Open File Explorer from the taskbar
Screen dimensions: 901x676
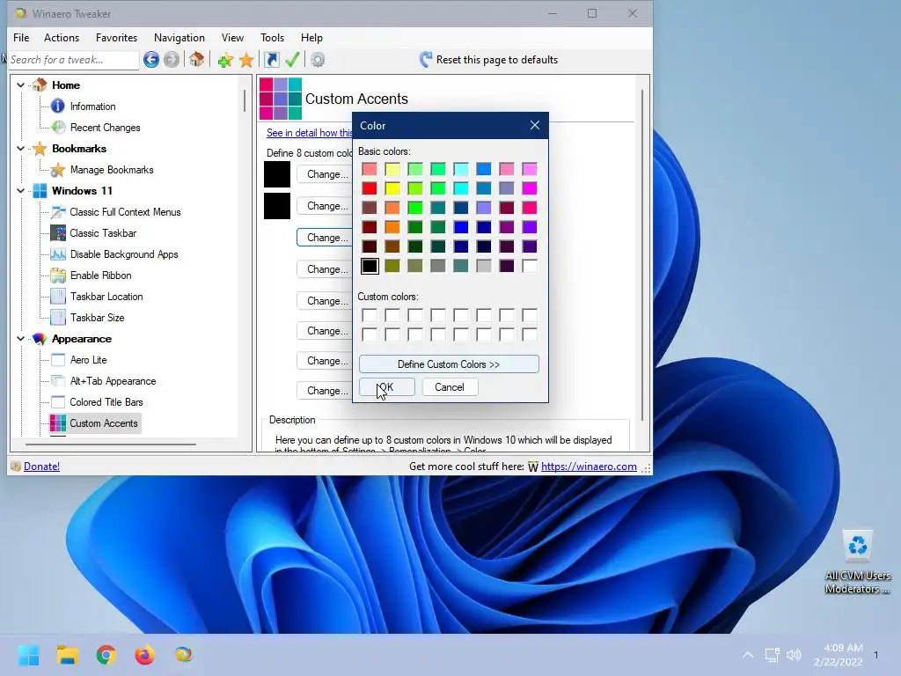point(67,655)
